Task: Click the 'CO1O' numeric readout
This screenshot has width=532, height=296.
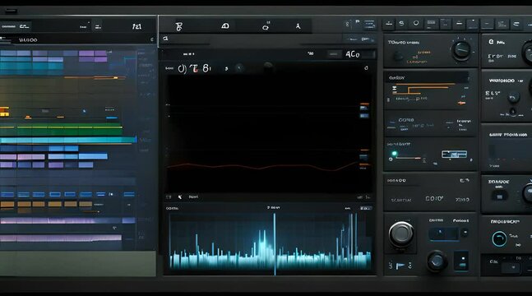Action: coord(435,199)
